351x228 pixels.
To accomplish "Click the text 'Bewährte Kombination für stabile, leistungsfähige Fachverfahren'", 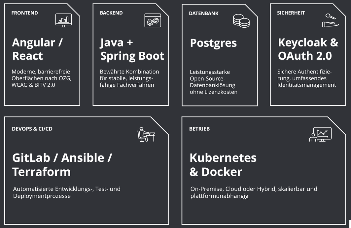I will coord(129,78).
